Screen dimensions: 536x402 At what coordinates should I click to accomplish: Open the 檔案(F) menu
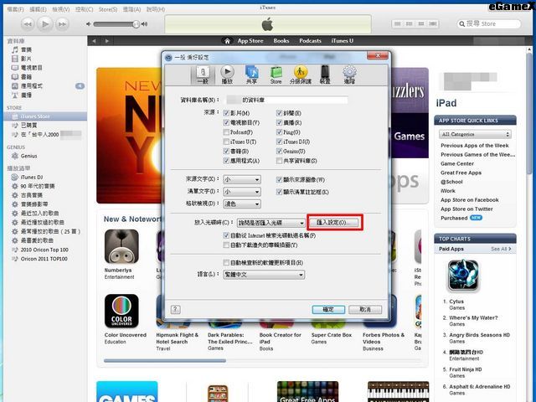pos(16,9)
